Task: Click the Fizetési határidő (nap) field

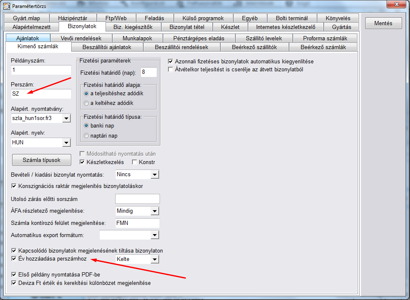Action: pos(149,72)
